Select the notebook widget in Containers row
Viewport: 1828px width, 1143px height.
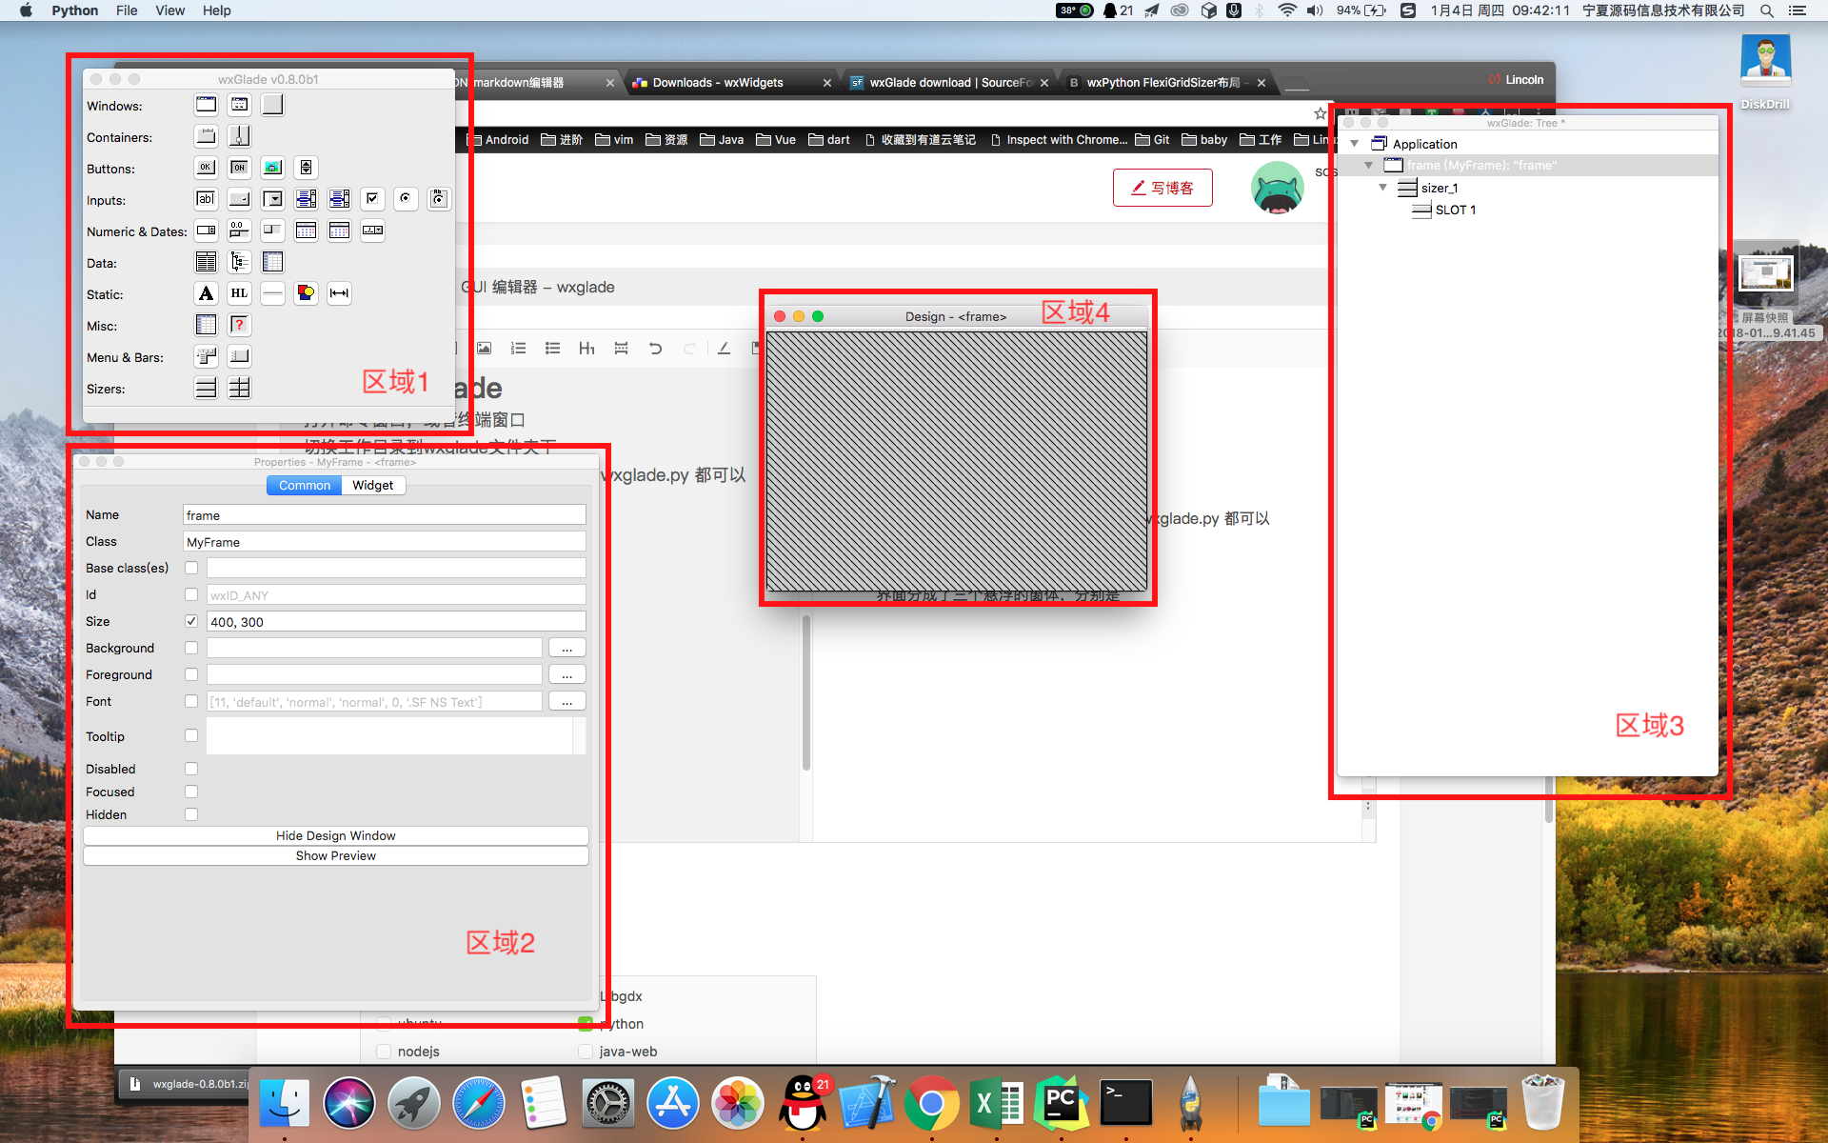(x=206, y=136)
